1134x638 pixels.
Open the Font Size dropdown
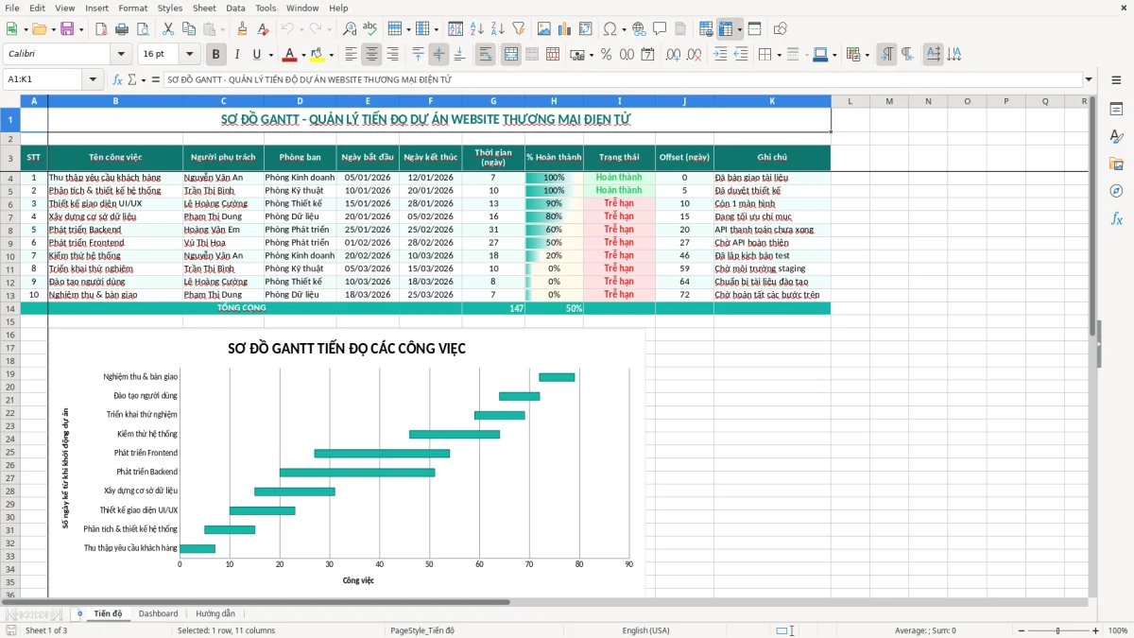pos(190,55)
